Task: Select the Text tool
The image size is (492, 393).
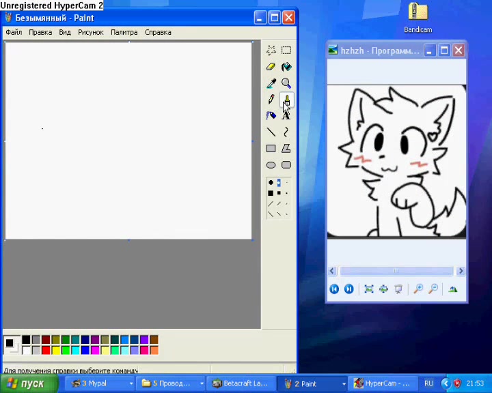Action: [x=286, y=115]
